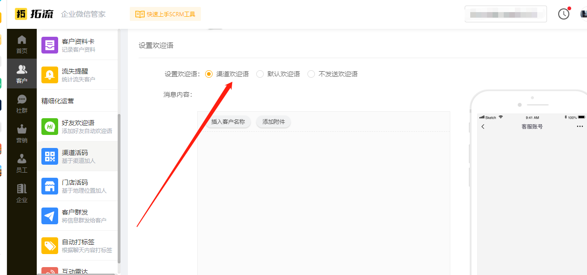Click 插入客户名称 button
587x275 pixels.
228,122
